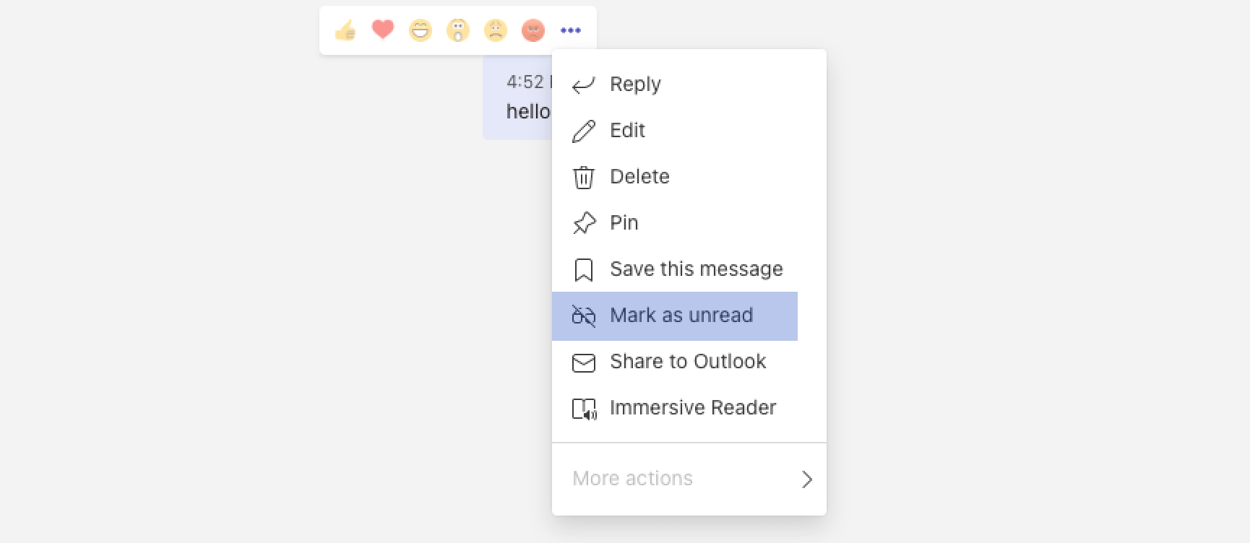
Task: Open Save this message option
Action: (696, 269)
